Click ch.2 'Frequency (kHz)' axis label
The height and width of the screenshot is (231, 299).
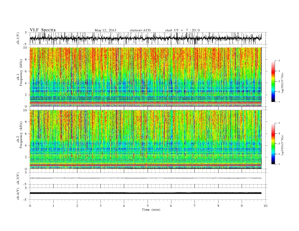pos(21,135)
